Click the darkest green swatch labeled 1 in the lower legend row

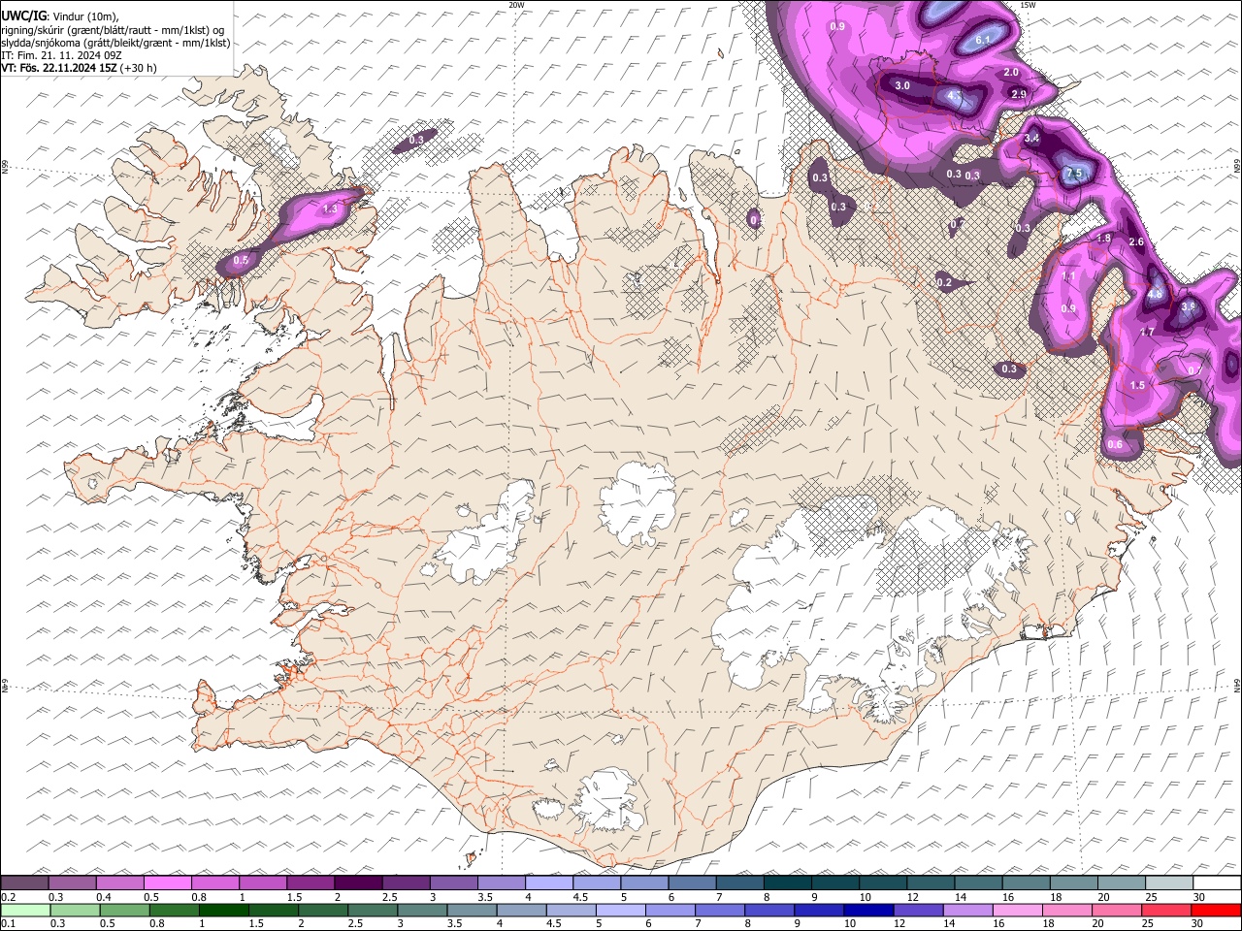point(223,911)
